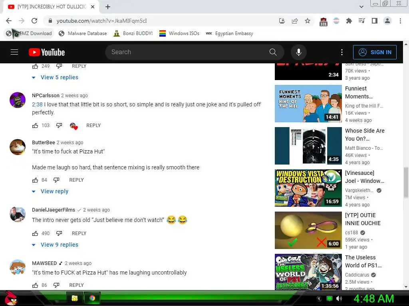Screen dimensions: 409x306
Task: Open Bonzi BUDDY! bookmark
Action: [133, 33]
